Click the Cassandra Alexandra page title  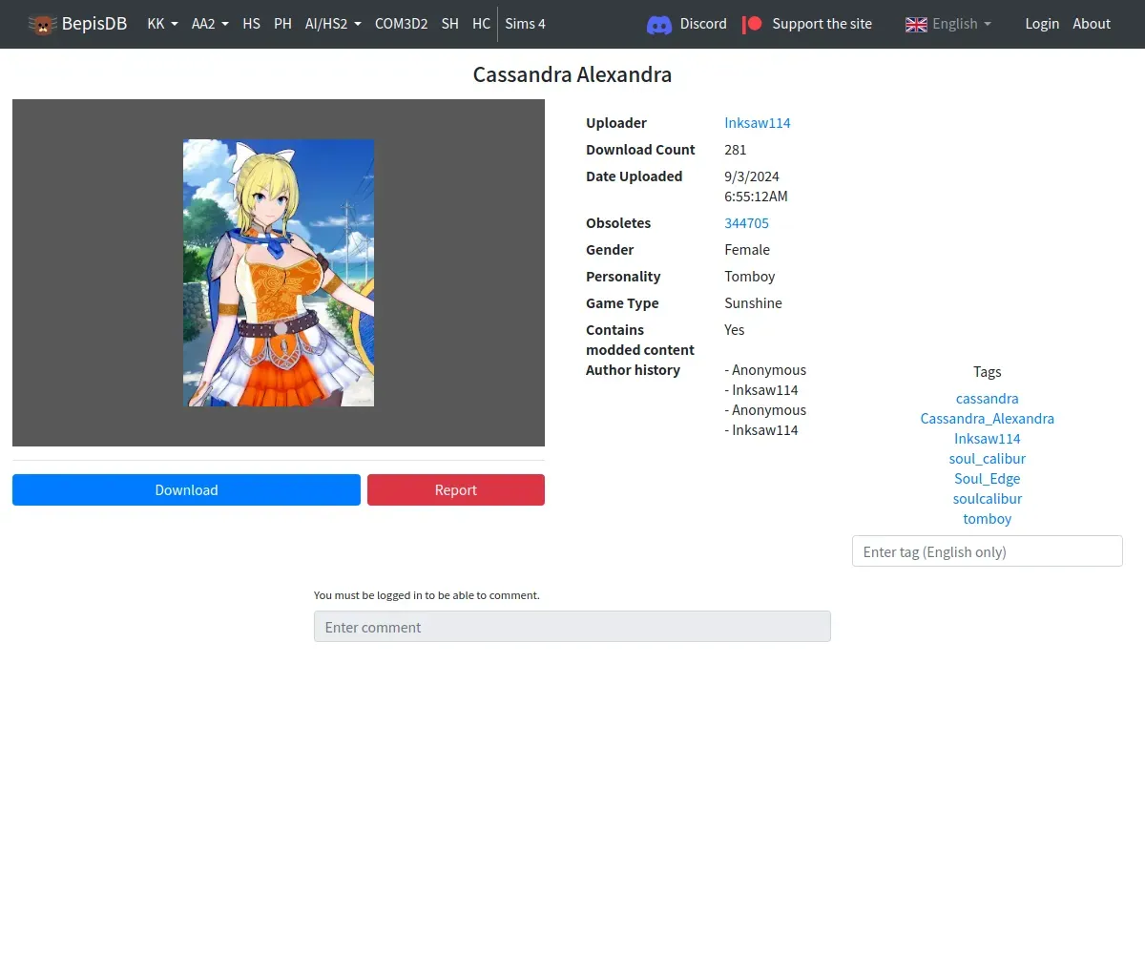[572, 74]
